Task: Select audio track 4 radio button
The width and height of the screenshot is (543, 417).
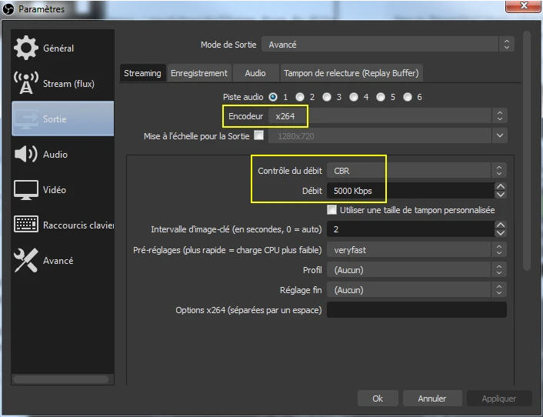Action: pos(354,97)
